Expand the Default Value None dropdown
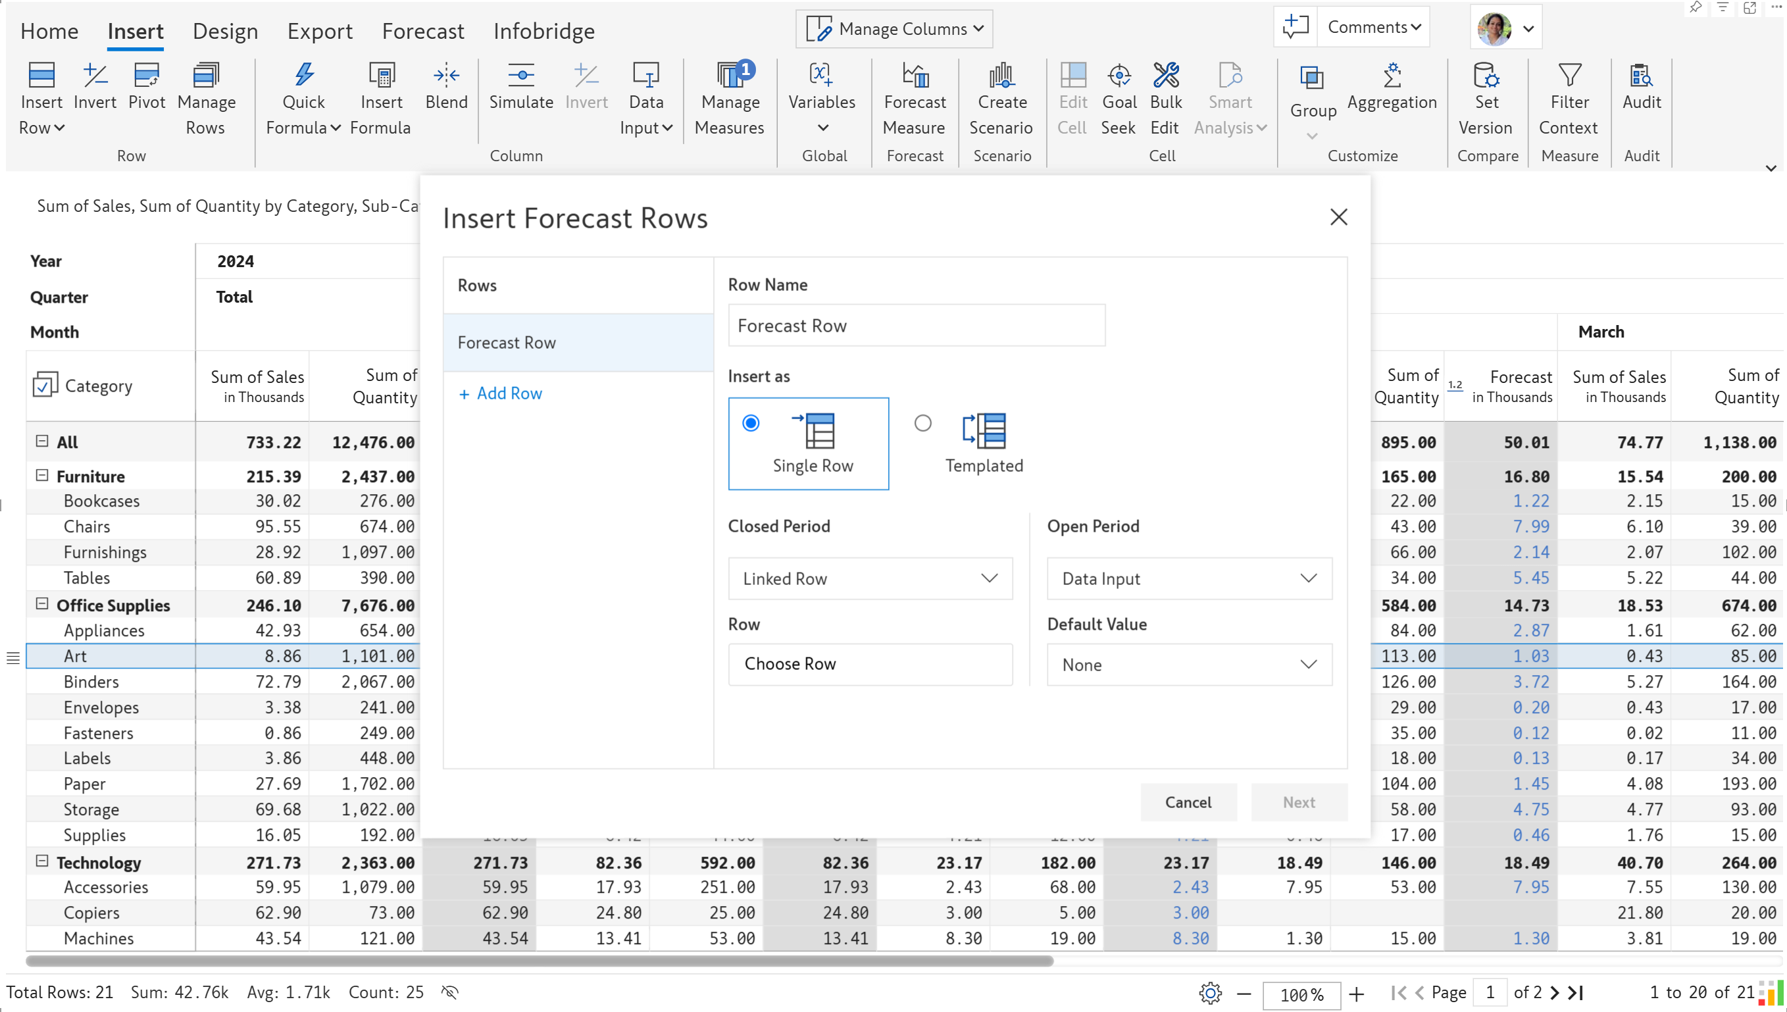The width and height of the screenshot is (1787, 1012). [1189, 665]
